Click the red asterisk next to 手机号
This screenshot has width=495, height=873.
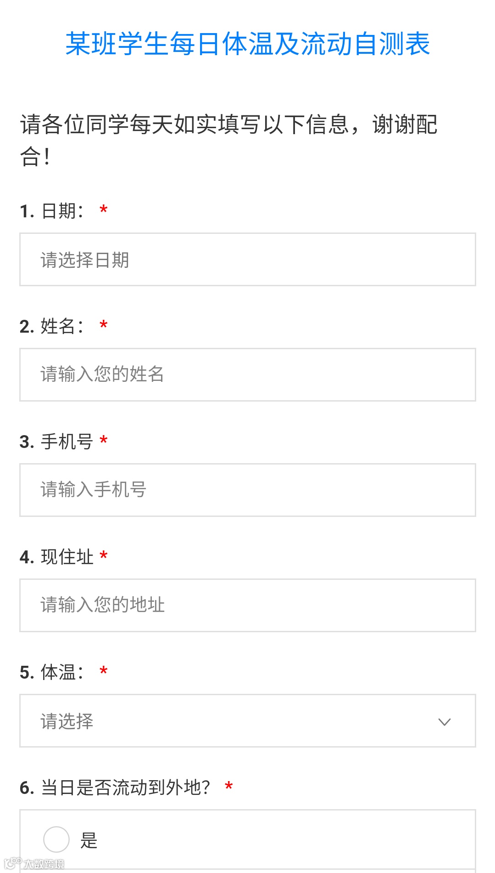point(104,441)
